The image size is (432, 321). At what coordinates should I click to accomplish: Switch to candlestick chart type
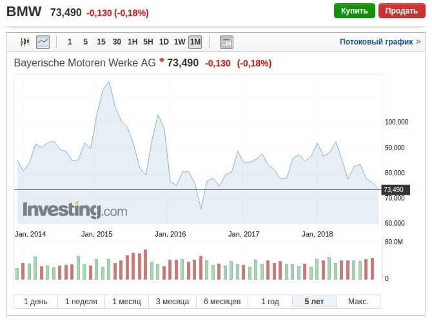point(25,42)
